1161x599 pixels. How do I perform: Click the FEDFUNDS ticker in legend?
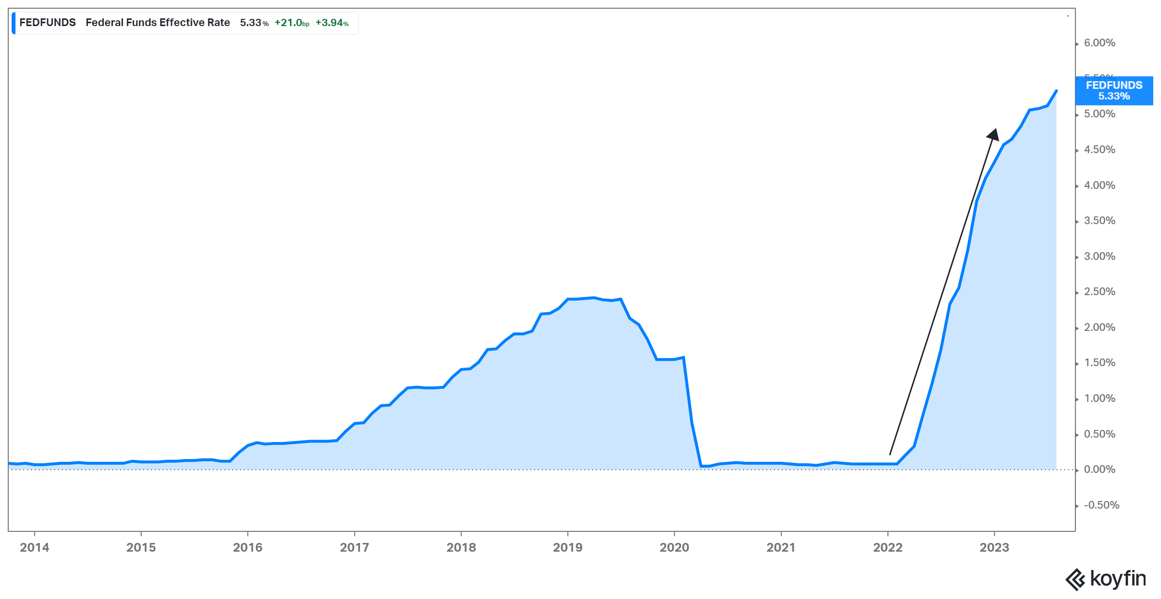tap(47, 23)
